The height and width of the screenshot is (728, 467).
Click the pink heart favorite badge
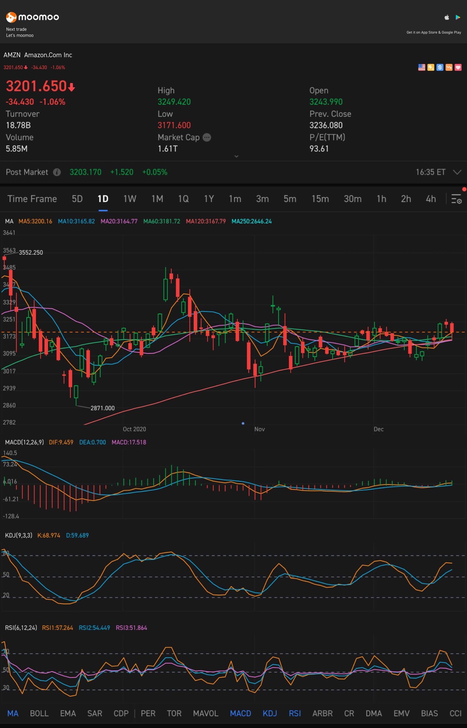[x=458, y=68]
